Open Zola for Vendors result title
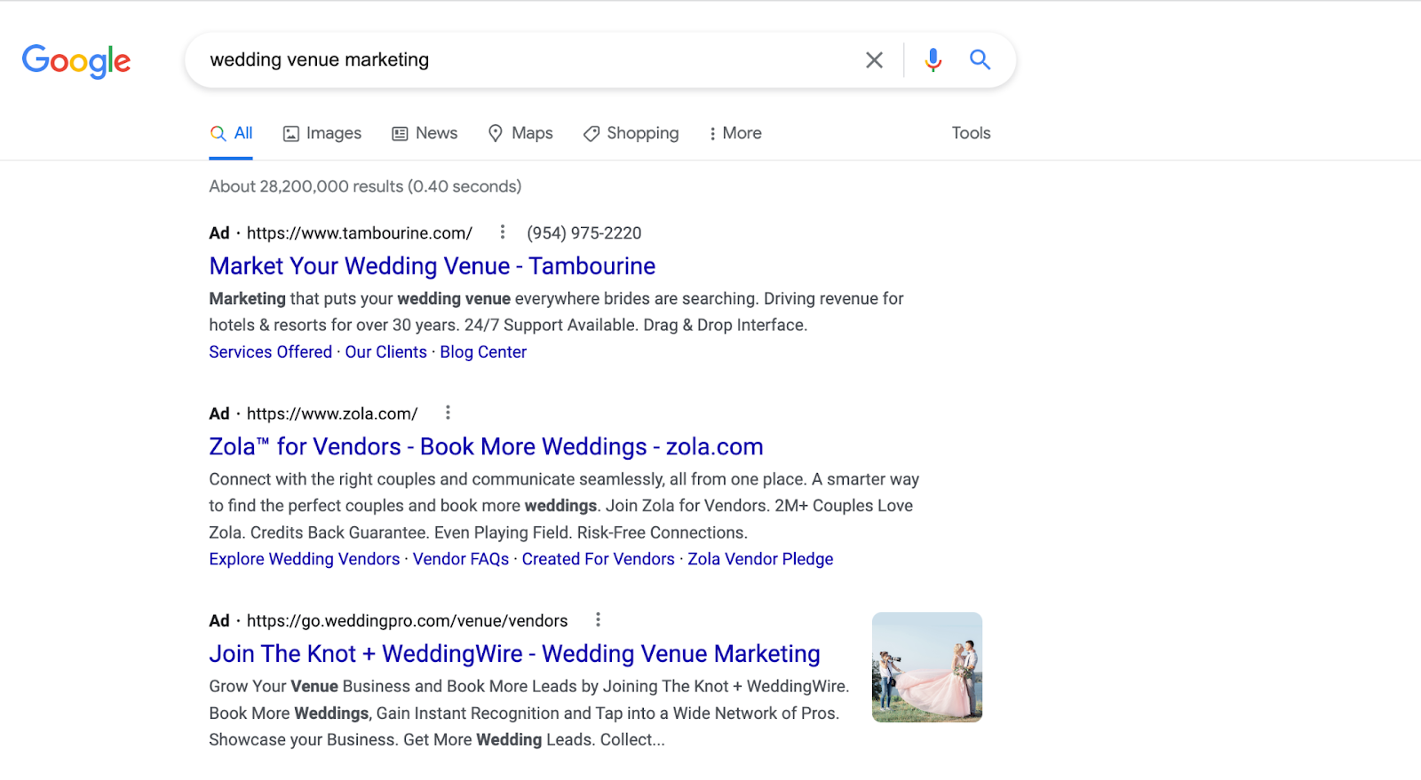The width and height of the screenshot is (1421, 780). [487, 446]
